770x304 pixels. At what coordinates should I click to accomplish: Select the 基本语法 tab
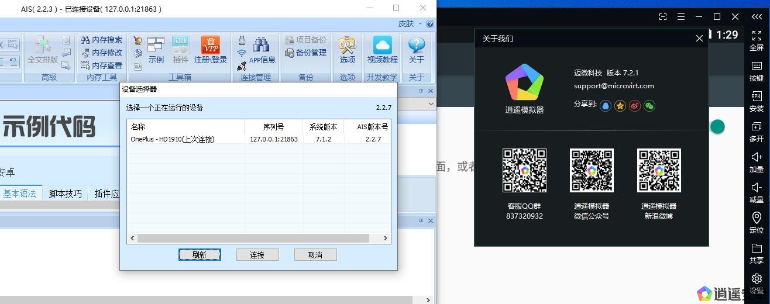pyautogui.click(x=20, y=194)
